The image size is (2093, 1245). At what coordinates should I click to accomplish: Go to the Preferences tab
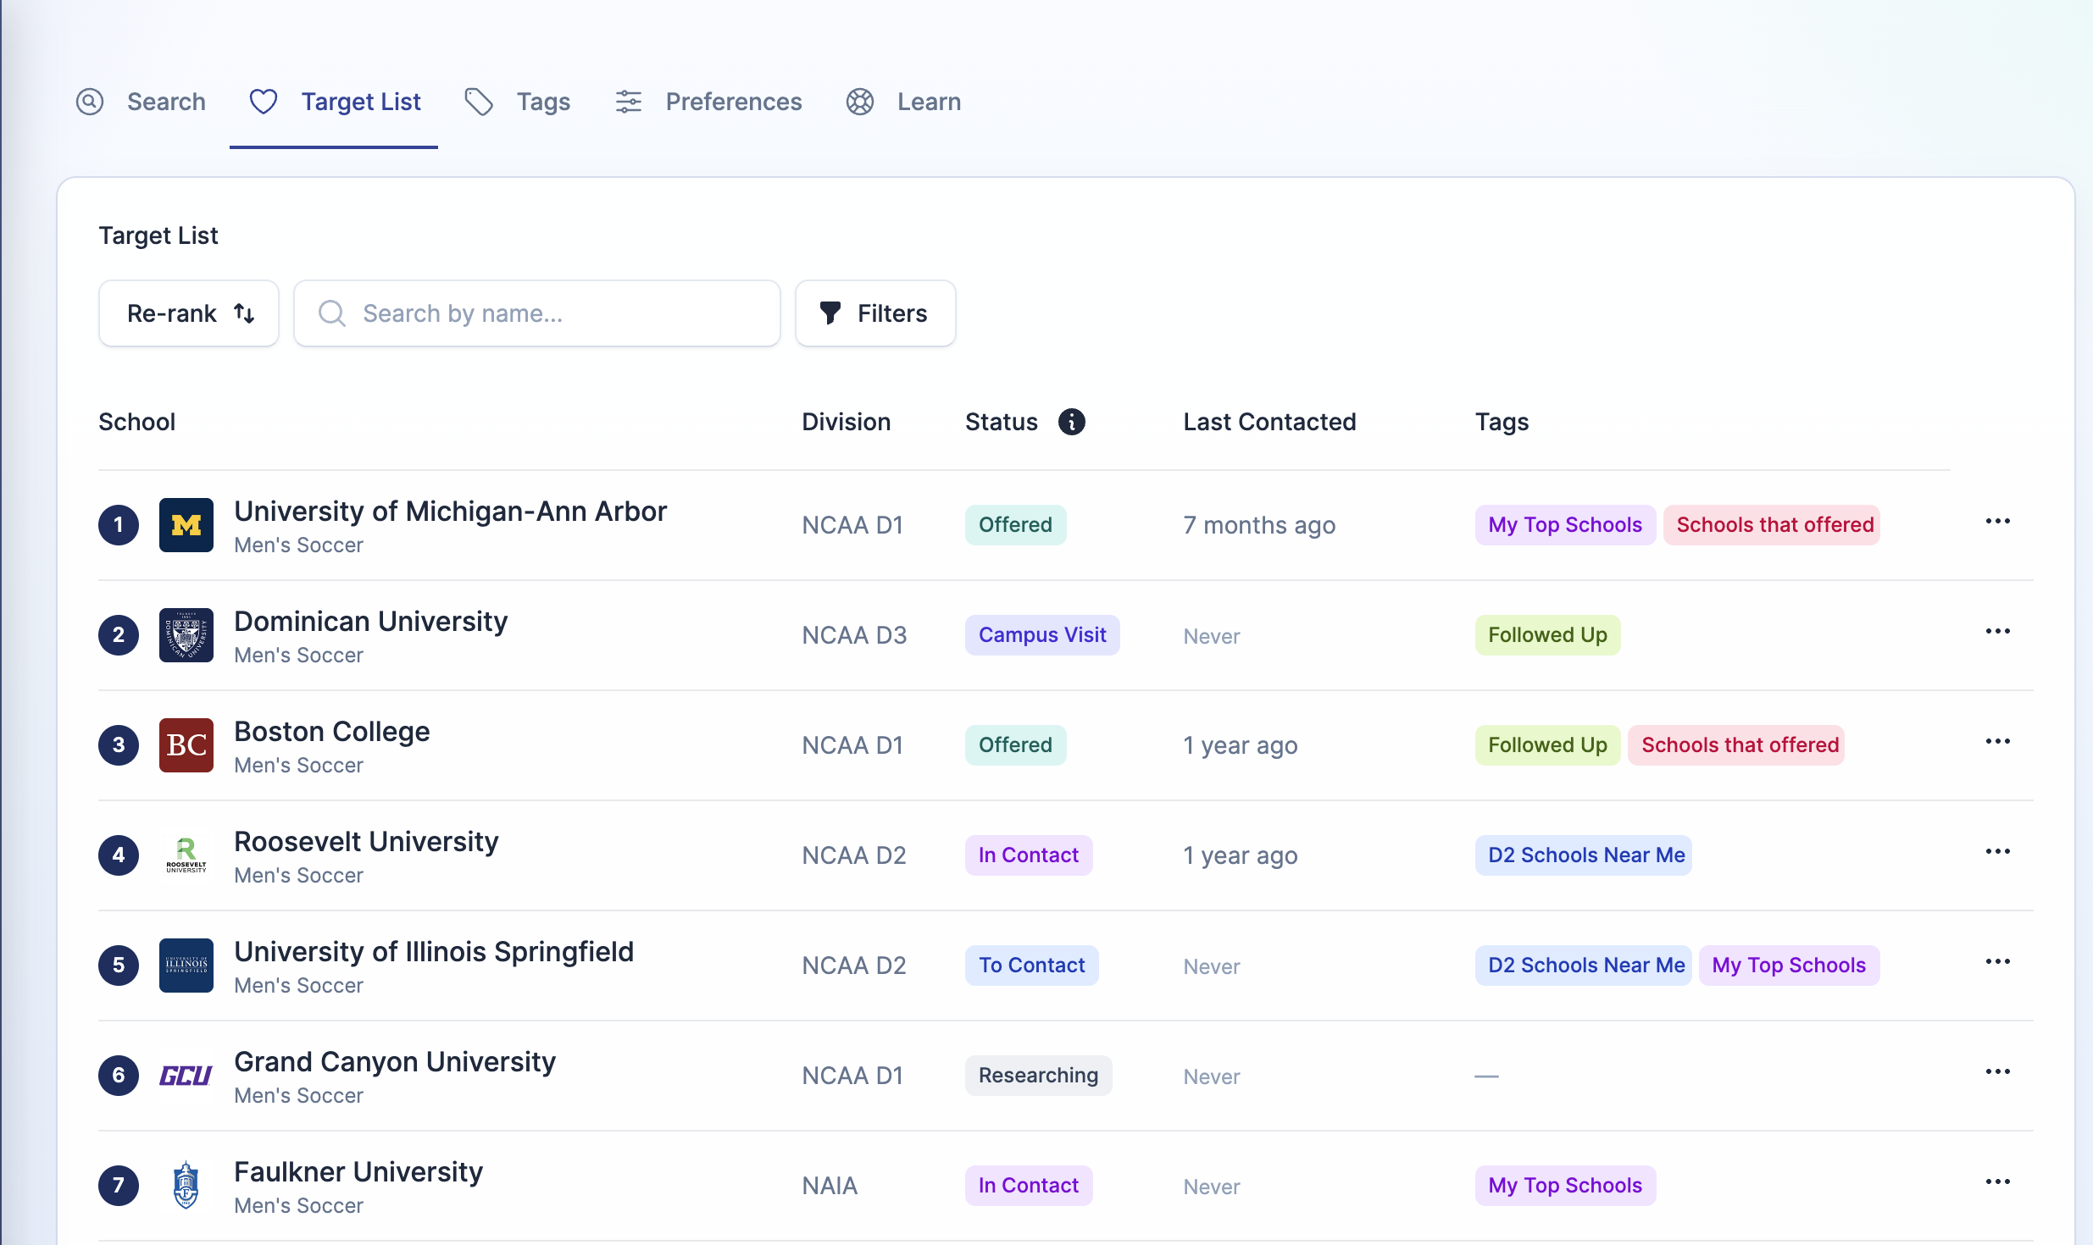tap(708, 102)
